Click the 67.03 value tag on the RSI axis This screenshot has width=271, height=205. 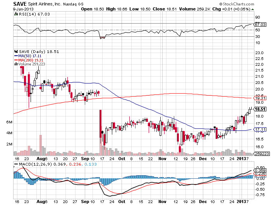point(260,24)
